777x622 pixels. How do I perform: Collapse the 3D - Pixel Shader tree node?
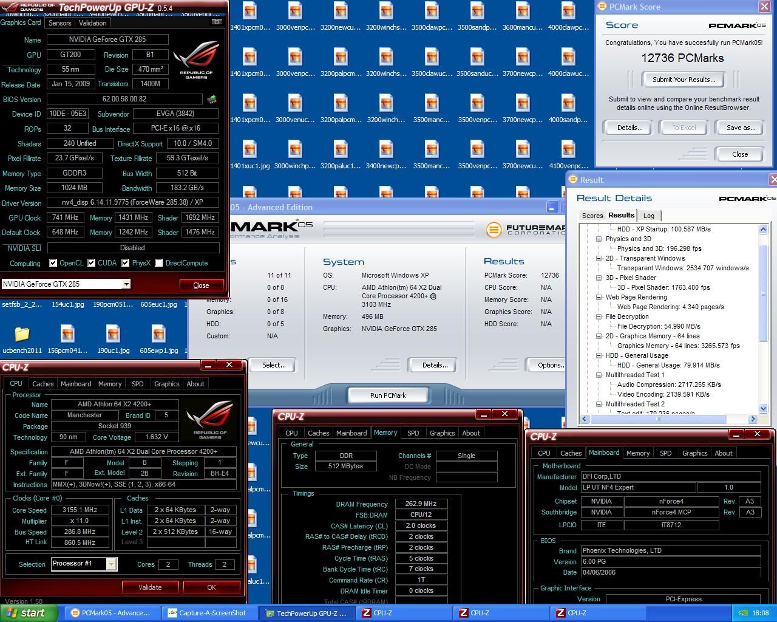click(599, 278)
